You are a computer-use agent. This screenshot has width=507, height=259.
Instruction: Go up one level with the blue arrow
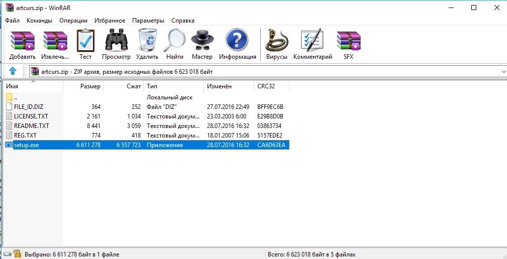tap(13, 71)
